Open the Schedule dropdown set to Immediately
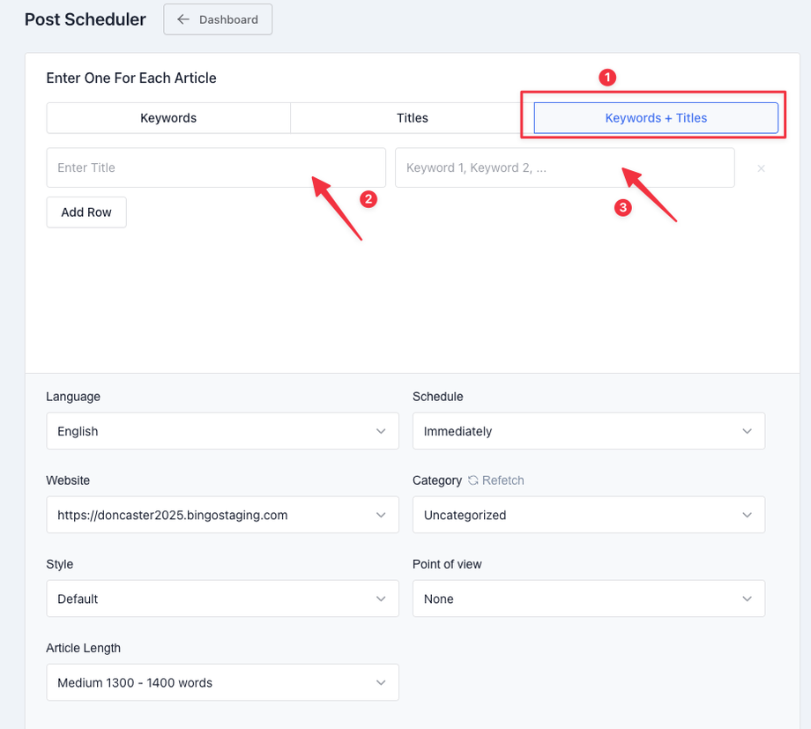The image size is (811, 729). [588, 431]
